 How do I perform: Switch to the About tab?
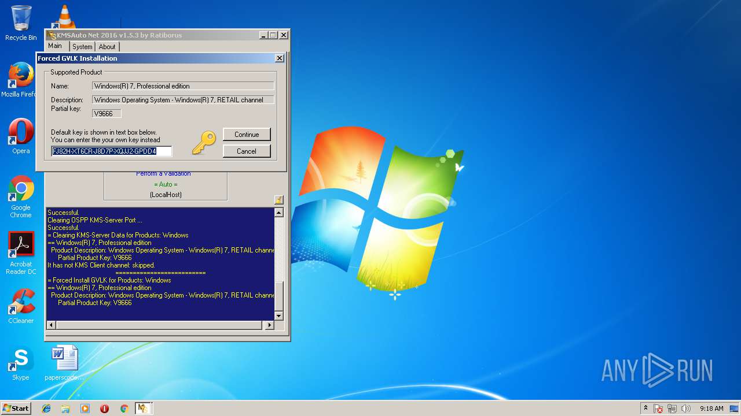click(x=107, y=47)
